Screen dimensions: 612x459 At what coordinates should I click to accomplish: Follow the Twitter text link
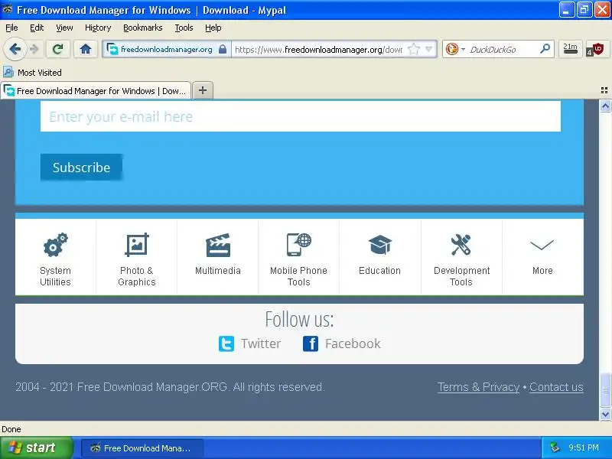[x=261, y=343]
